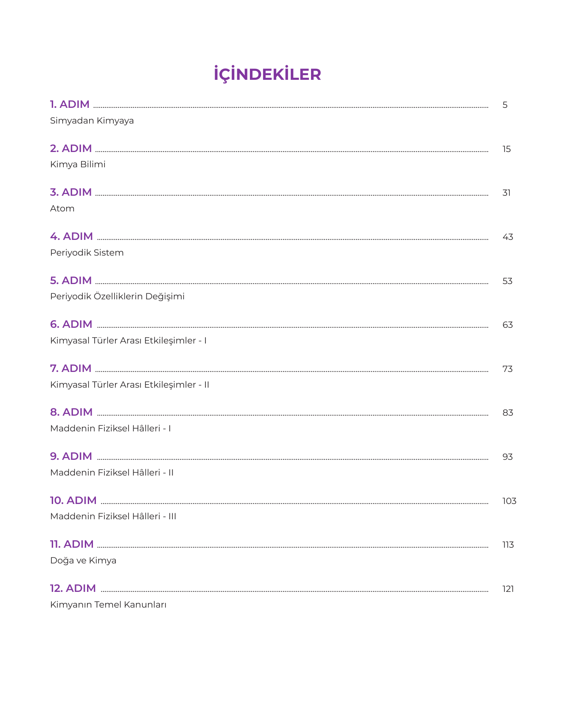564x715 pixels.
Task: Open the 3. ADIM heading
Action: coord(71,192)
